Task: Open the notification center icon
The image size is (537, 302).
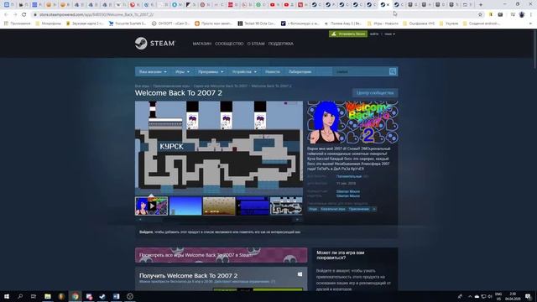Action: (x=528, y=296)
